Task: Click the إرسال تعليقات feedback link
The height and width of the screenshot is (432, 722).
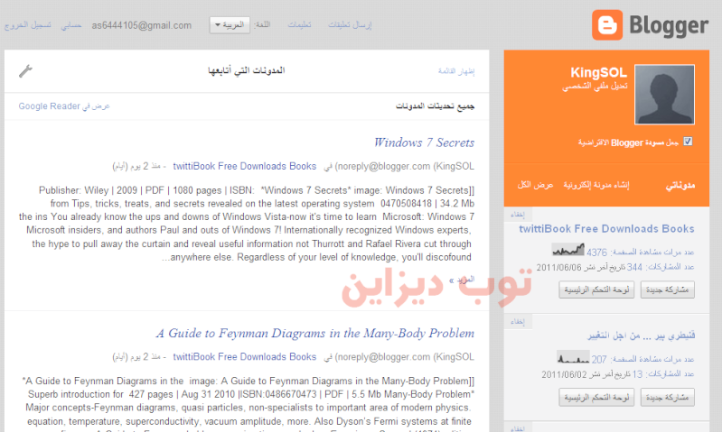Action: click(x=350, y=25)
